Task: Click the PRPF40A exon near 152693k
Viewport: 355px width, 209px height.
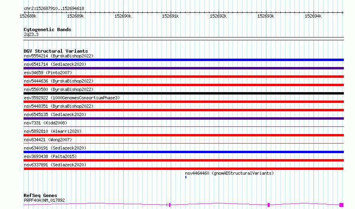Action: click(268, 205)
